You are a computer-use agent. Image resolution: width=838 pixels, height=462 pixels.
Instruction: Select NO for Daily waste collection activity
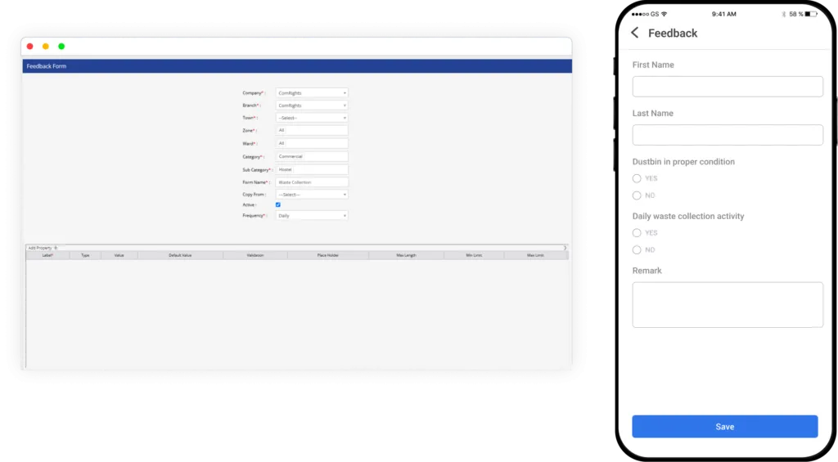[x=637, y=249]
